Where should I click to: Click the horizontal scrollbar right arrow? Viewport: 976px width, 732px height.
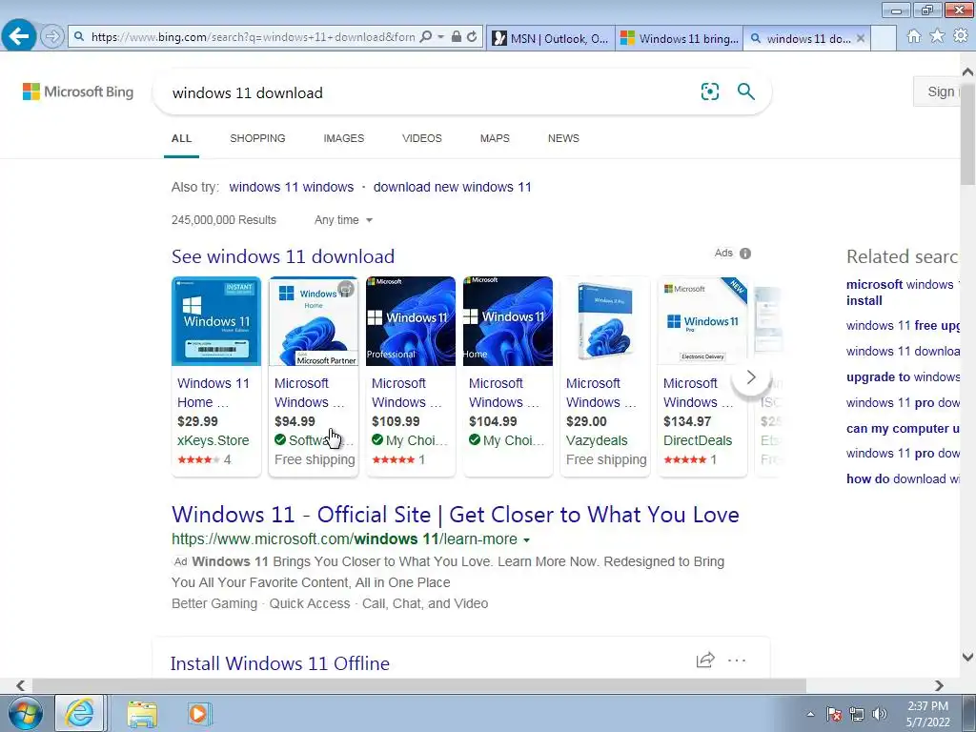point(939,685)
